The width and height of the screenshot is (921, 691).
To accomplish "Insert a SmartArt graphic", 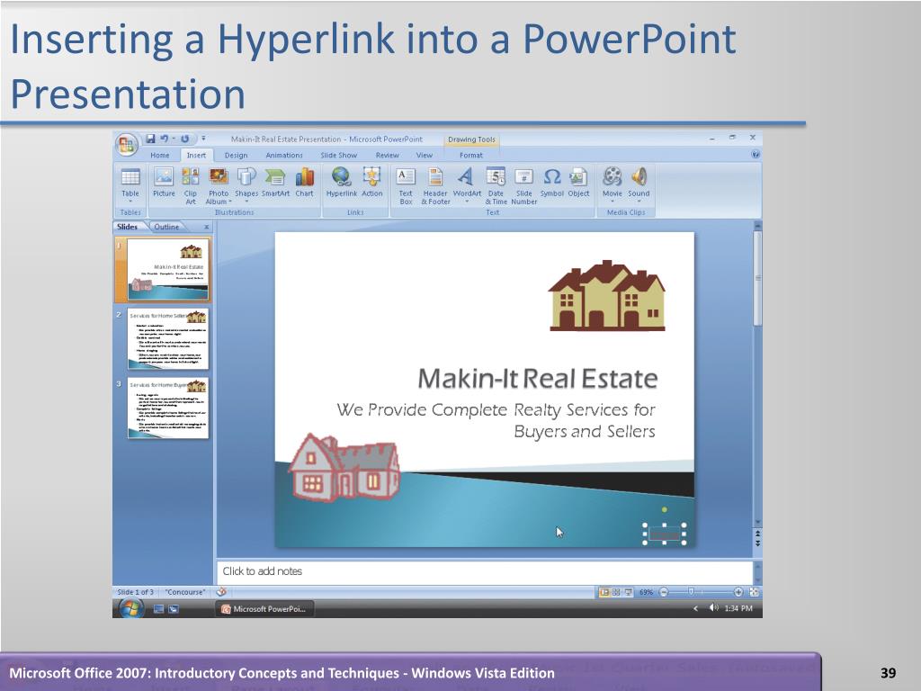I will click(275, 183).
